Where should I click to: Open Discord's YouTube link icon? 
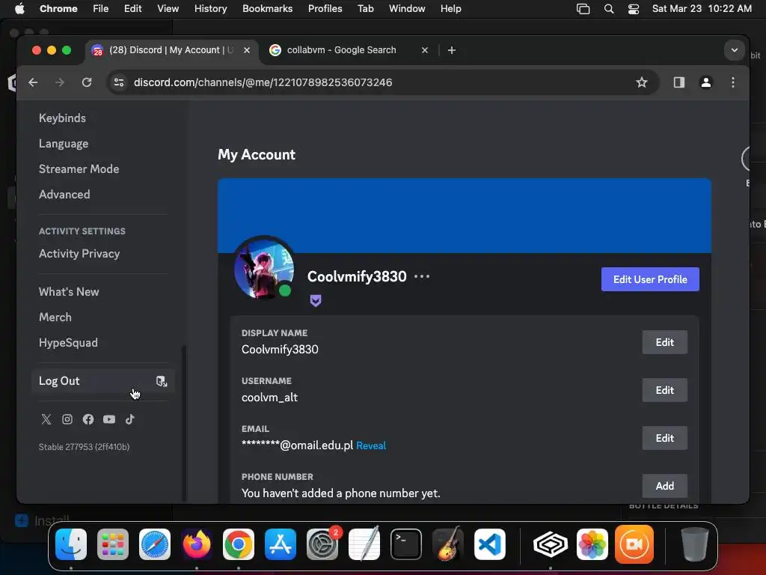coord(109,419)
